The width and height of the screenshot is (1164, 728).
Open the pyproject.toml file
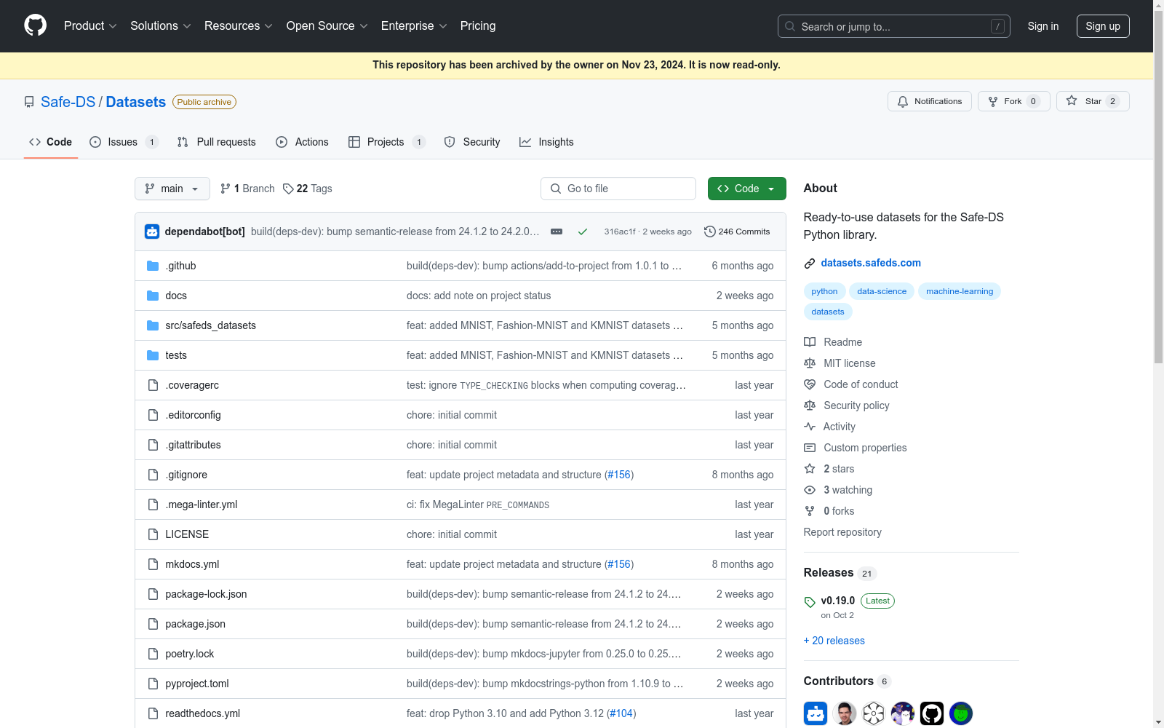point(197,684)
